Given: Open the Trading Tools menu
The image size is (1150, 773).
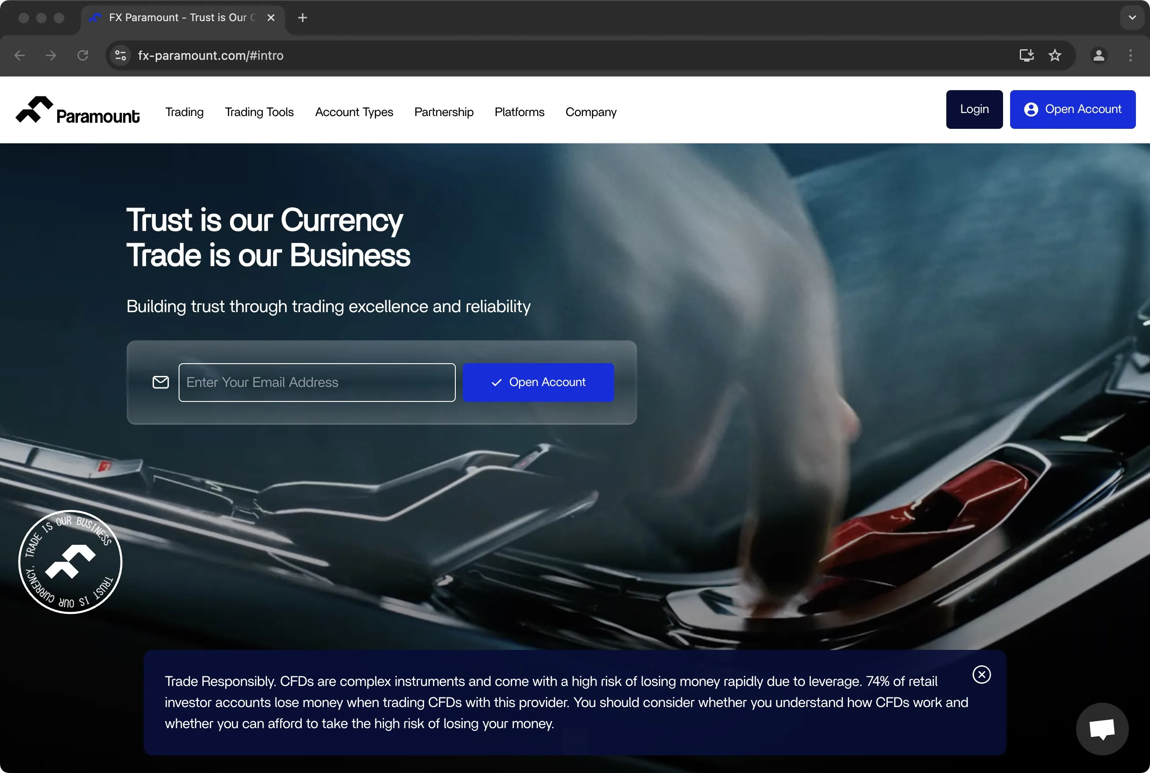Looking at the screenshot, I should [260, 112].
